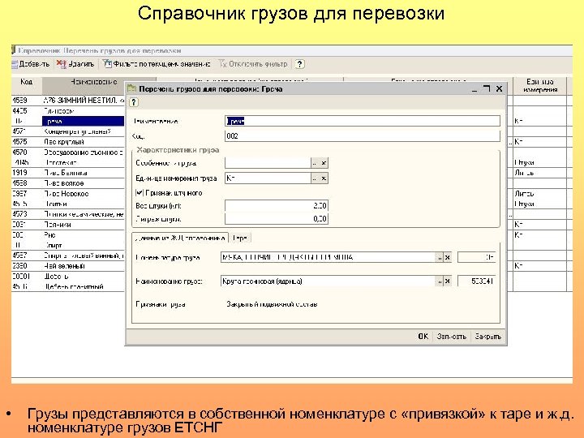Click the Крупа гречневая (ядрица) field

328,281
